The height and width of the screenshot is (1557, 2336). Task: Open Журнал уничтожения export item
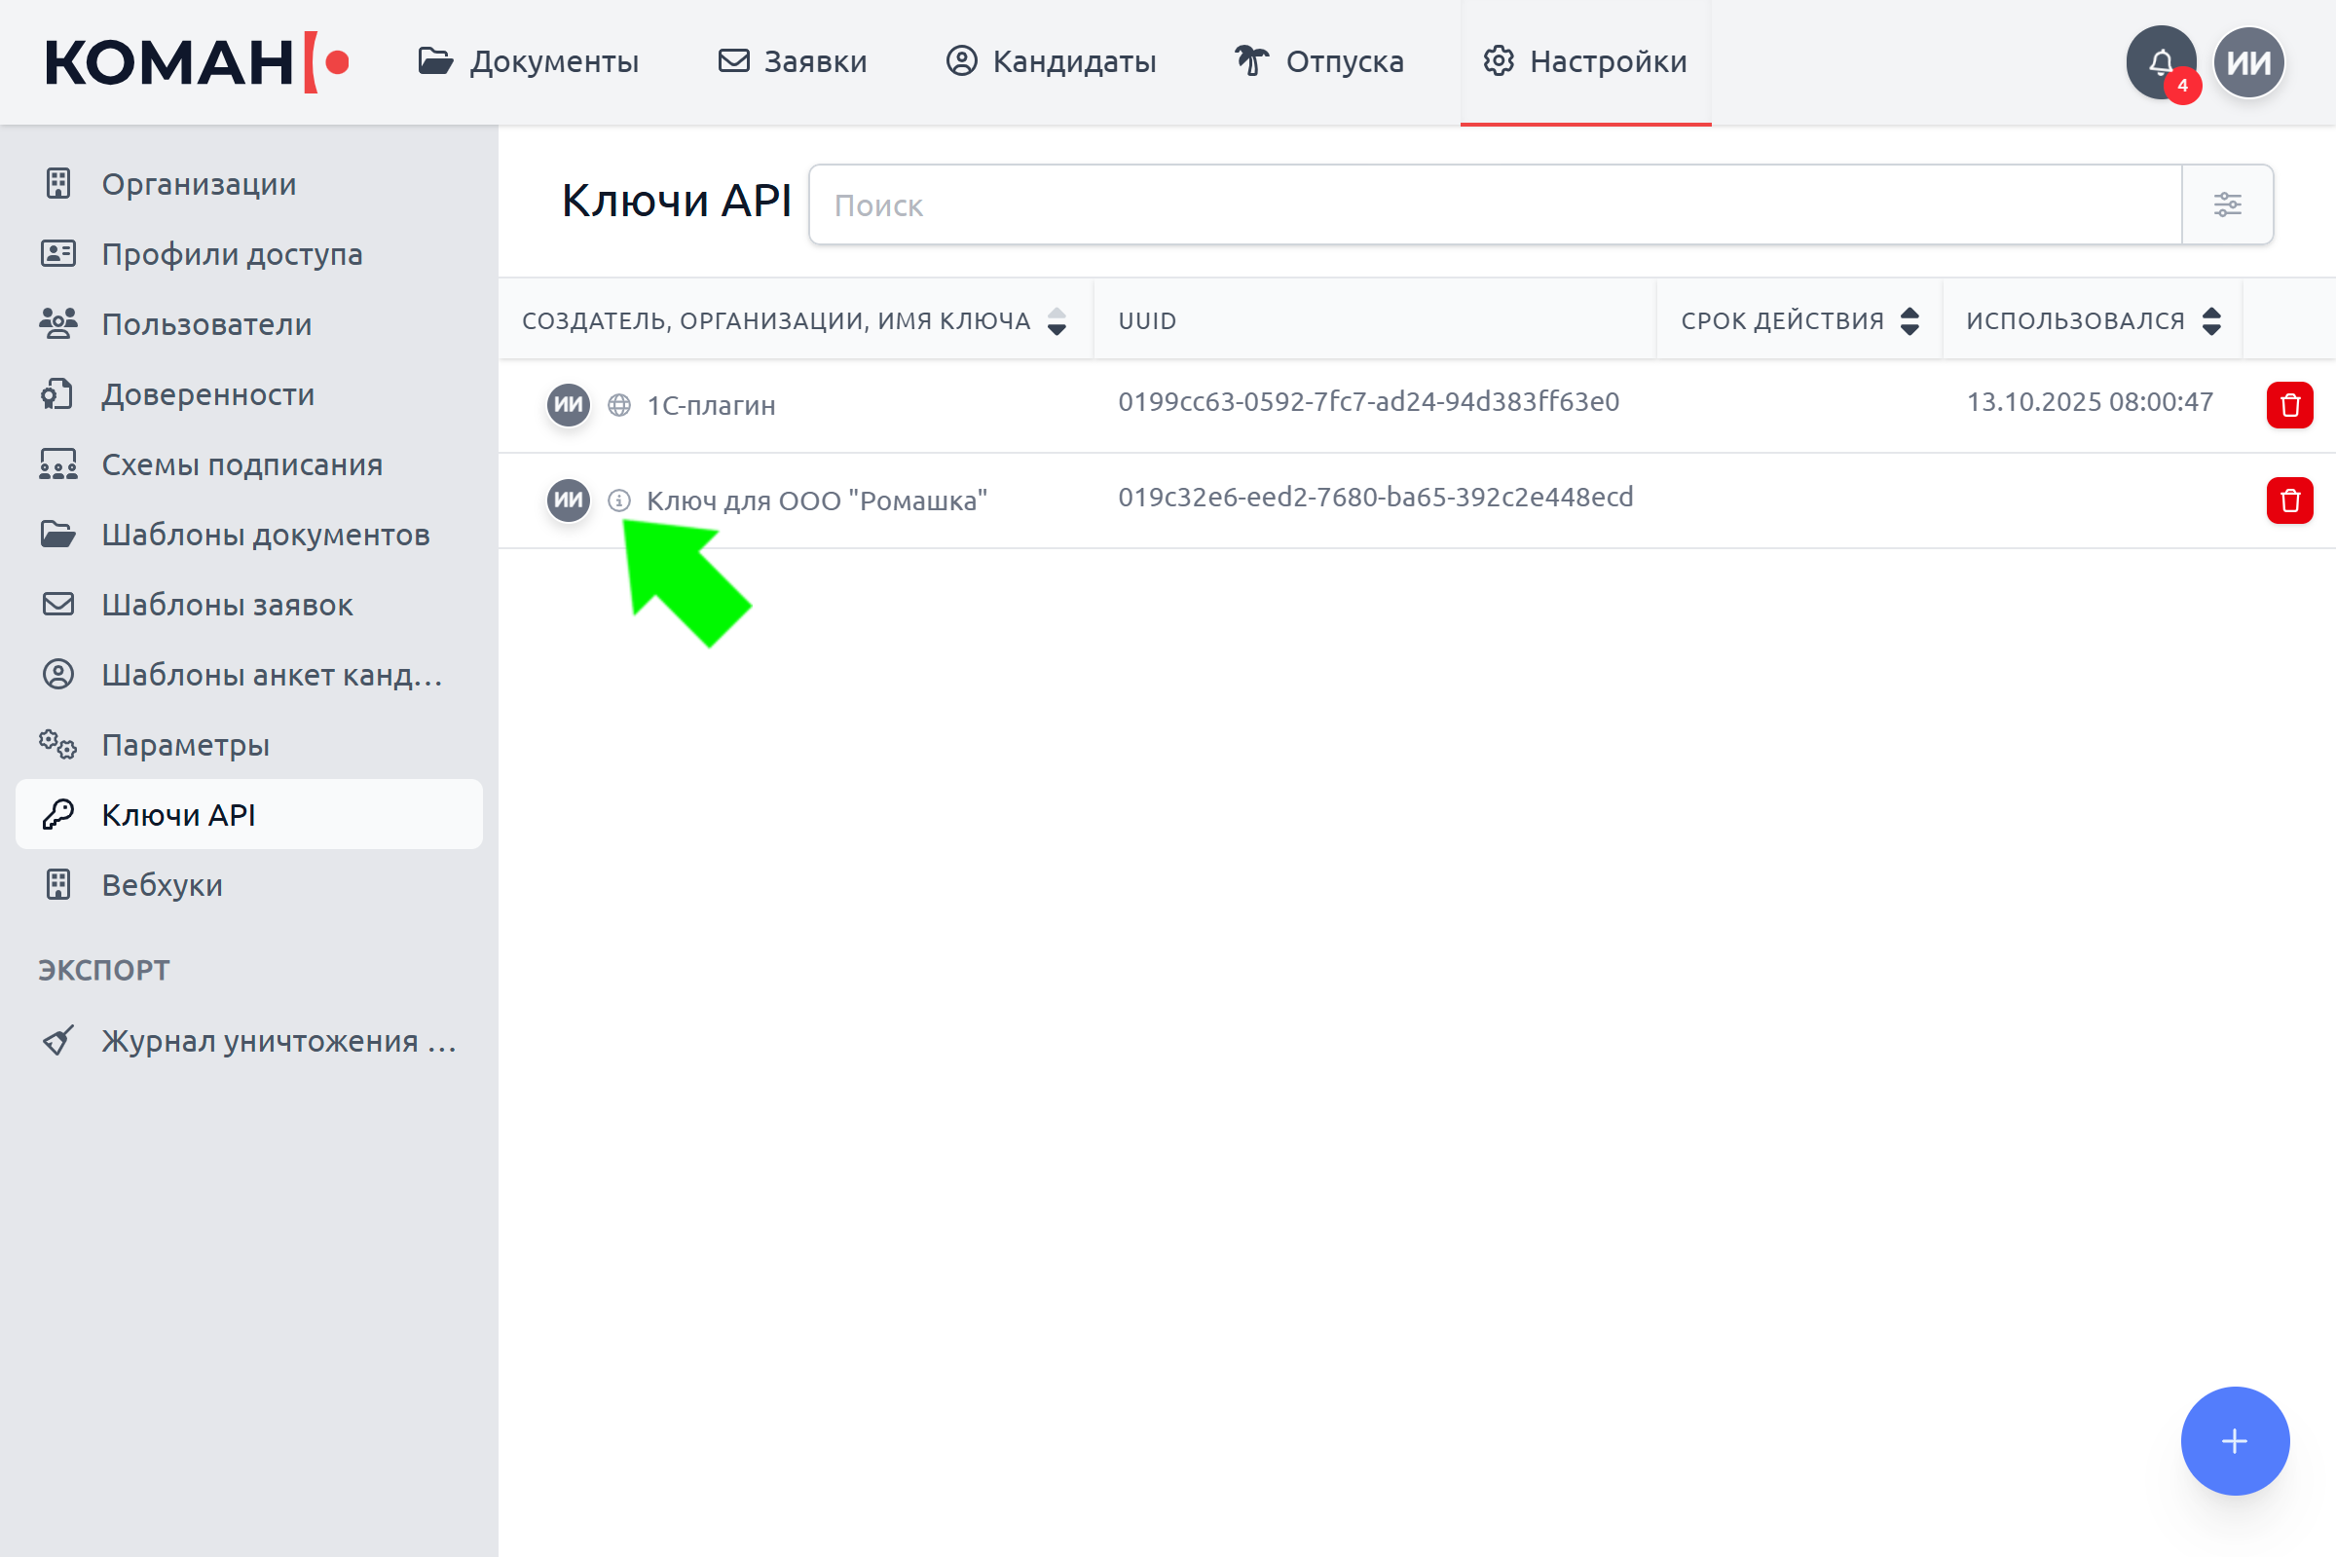[278, 1041]
